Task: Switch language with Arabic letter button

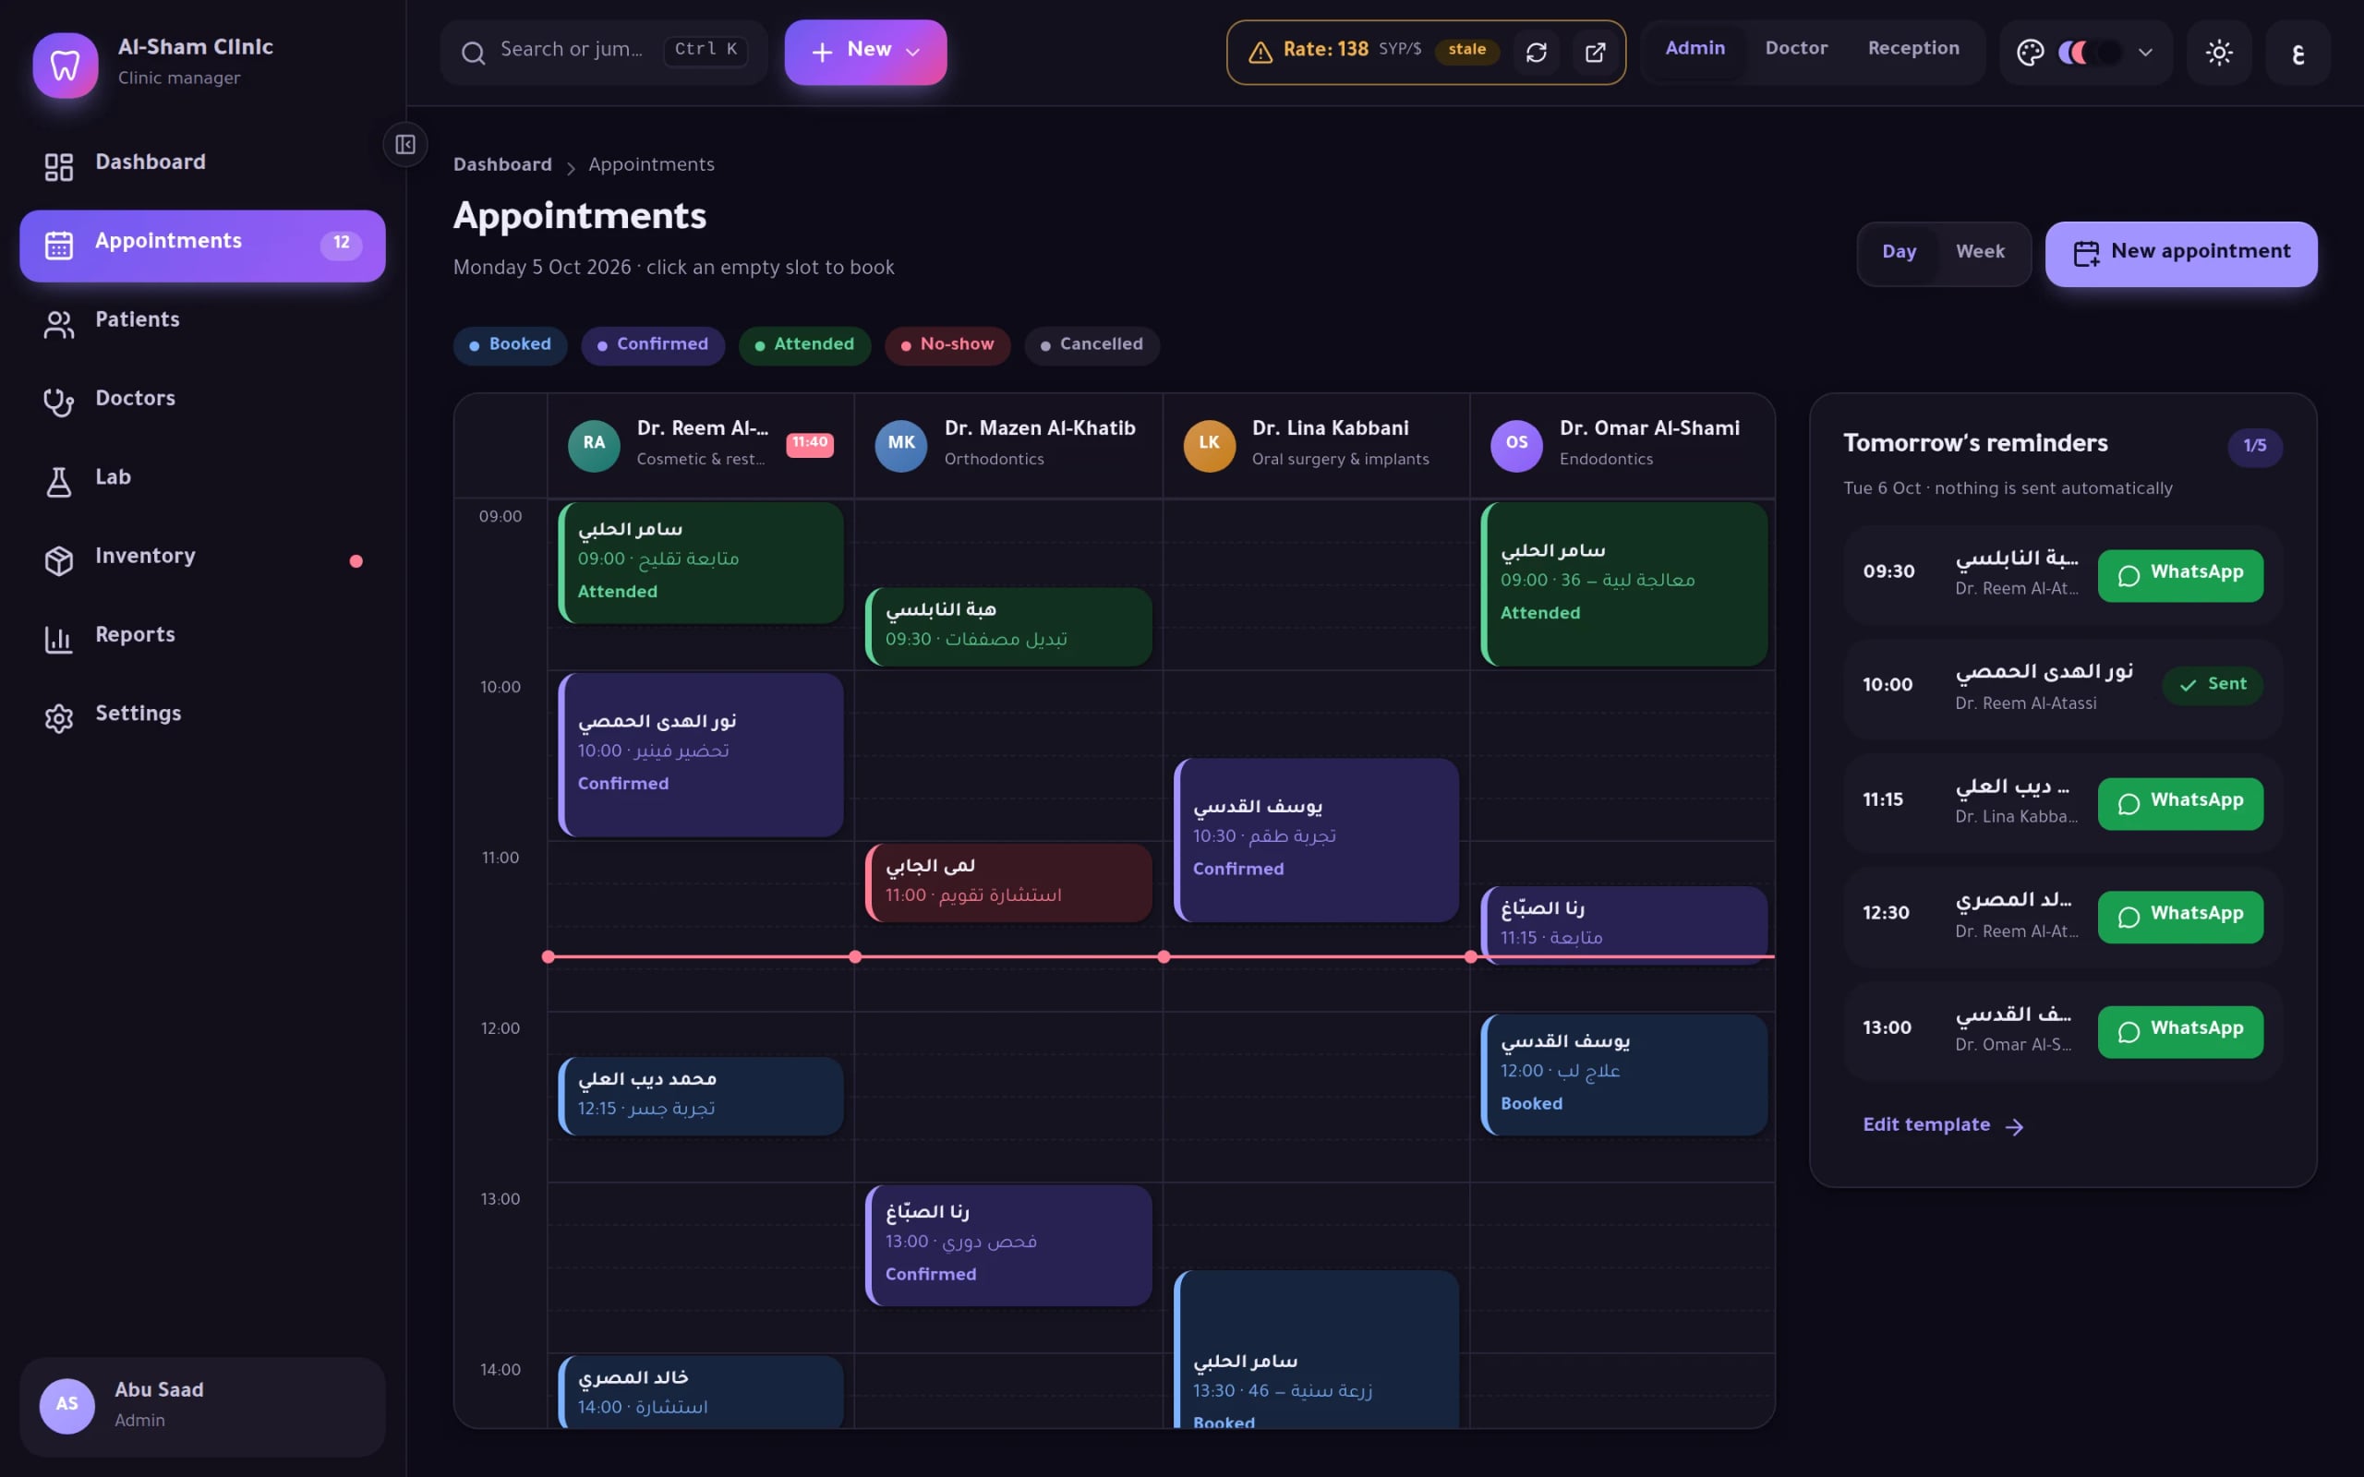Action: pos(2298,52)
